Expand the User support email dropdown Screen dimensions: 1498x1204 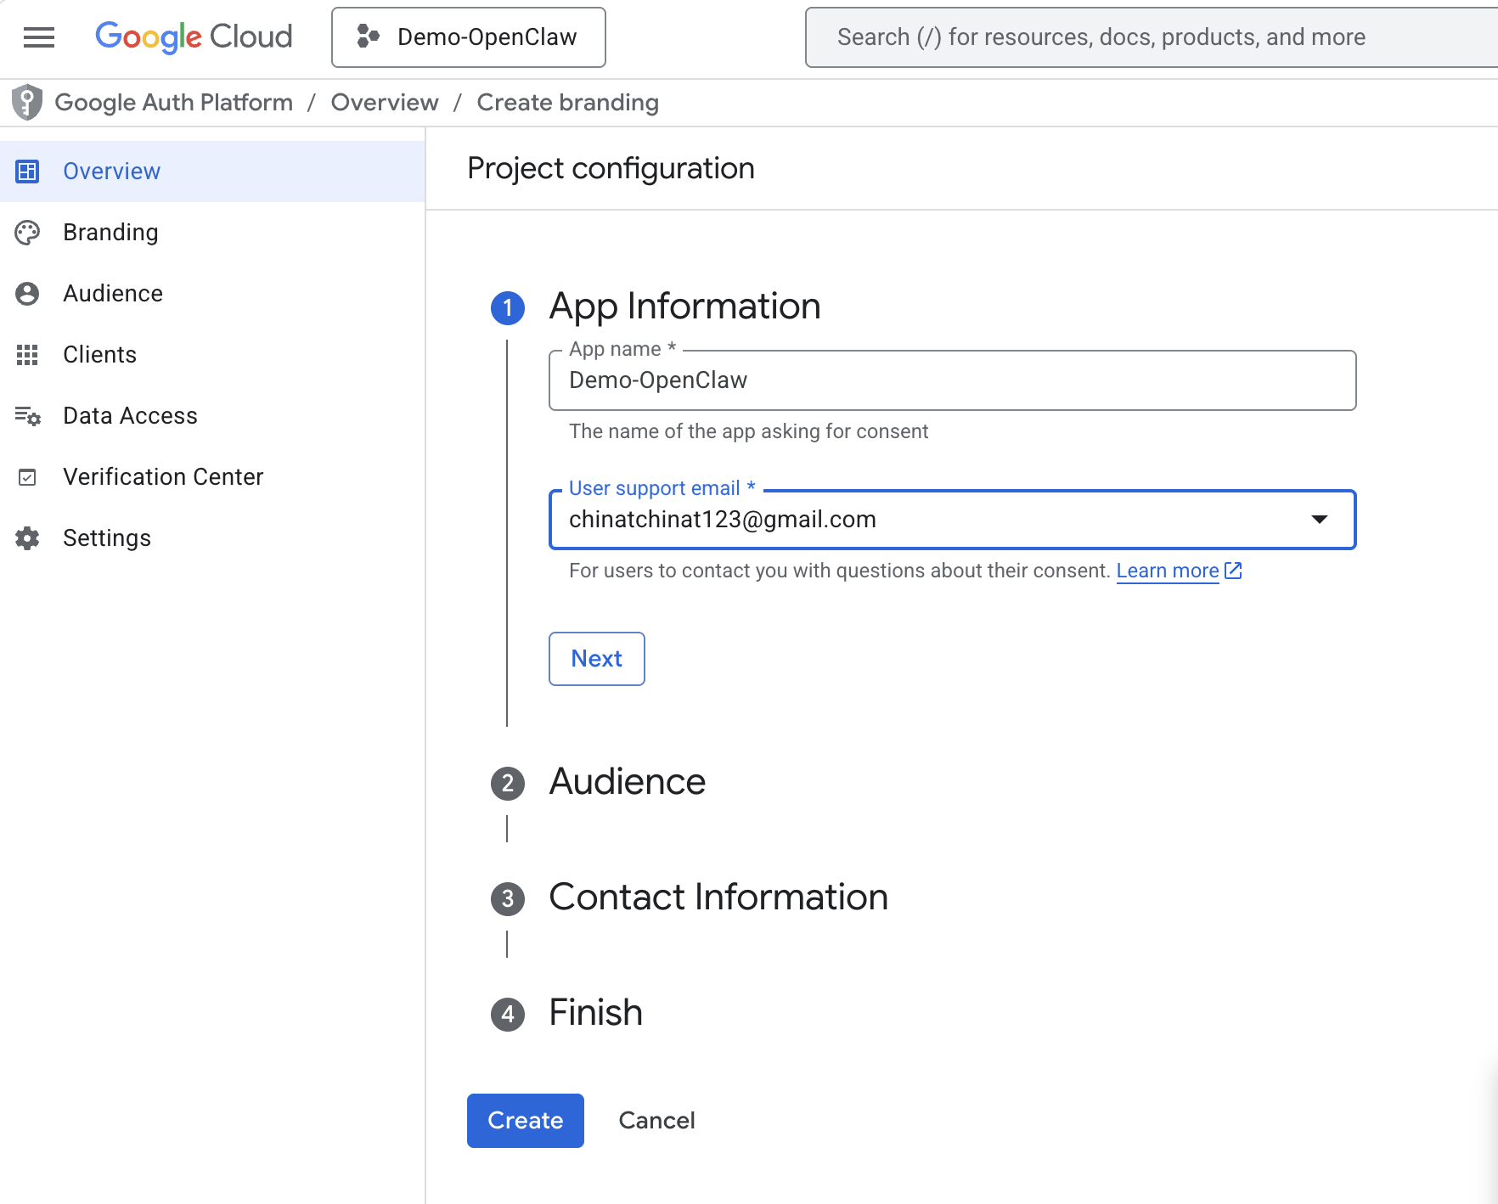click(1320, 519)
